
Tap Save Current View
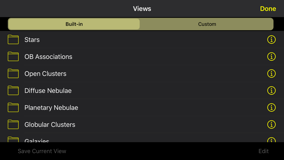[42, 151]
